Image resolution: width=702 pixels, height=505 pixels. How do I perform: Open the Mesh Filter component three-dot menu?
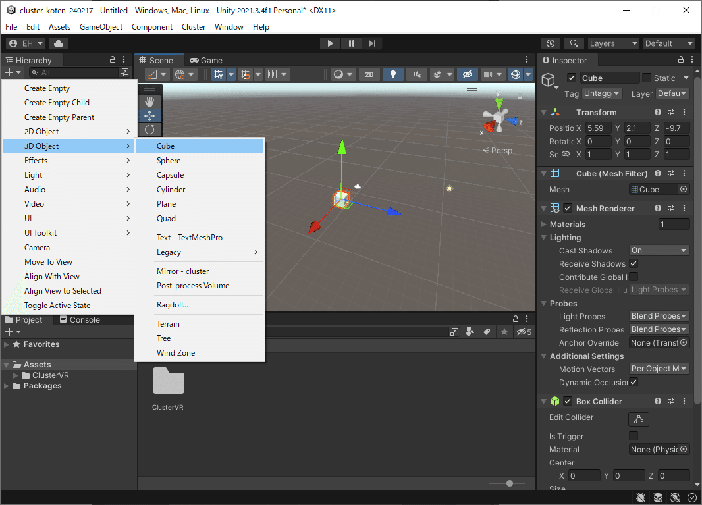point(684,173)
